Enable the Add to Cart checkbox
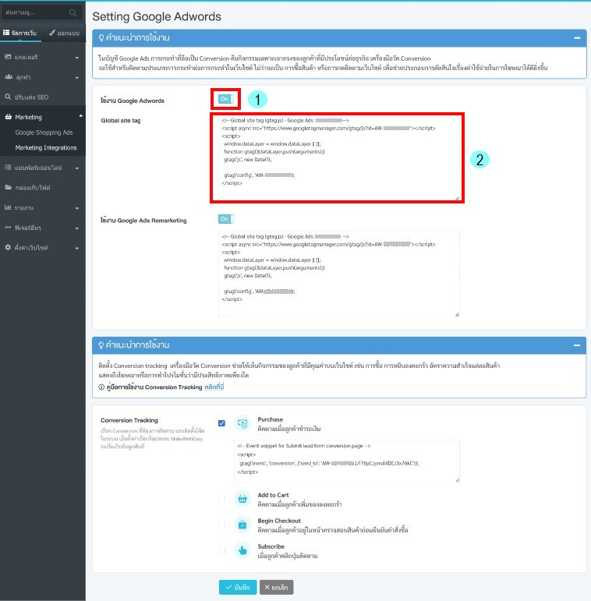The height and width of the screenshot is (601, 591). pyautogui.click(x=222, y=499)
